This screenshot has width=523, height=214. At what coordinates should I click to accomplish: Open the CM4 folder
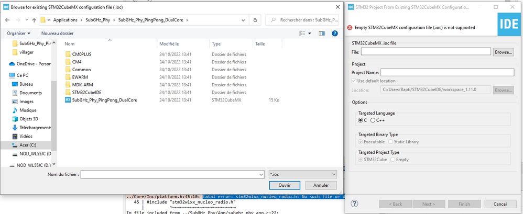tap(77, 62)
